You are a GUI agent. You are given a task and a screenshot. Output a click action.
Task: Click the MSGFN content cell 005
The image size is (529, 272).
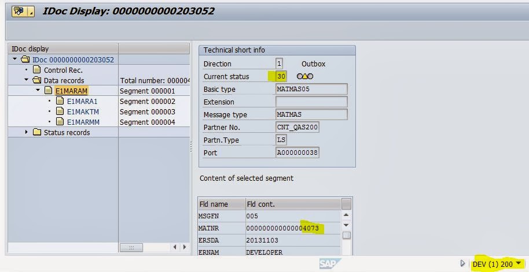pyautogui.click(x=293, y=216)
